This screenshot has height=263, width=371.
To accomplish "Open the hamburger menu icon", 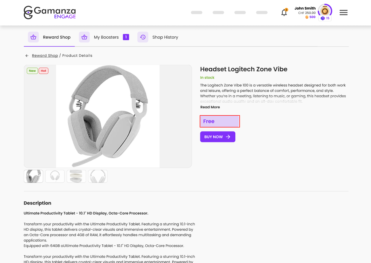I will click(343, 13).
